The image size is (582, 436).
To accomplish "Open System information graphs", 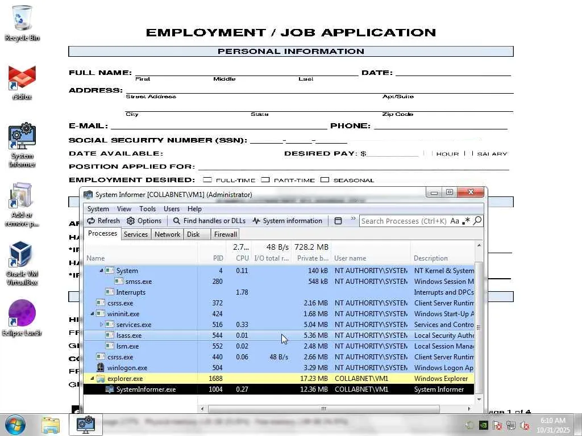I will point(287,221).
